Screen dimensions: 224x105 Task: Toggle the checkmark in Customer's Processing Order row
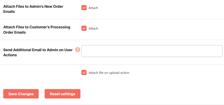pos(84,28)
